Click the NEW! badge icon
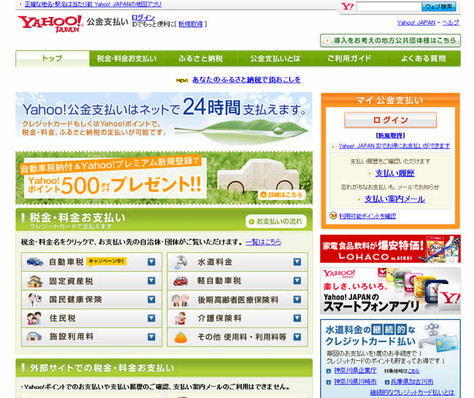The height and width of the screenshot is (398, 474). [x=182, y=80]
